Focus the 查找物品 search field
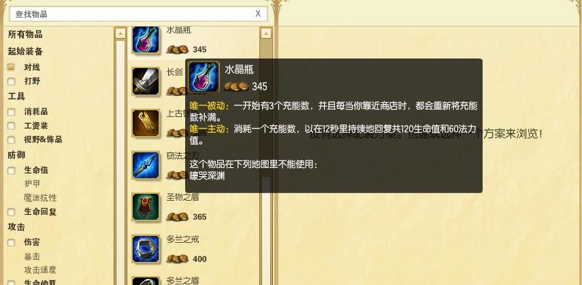 (133, 14)
